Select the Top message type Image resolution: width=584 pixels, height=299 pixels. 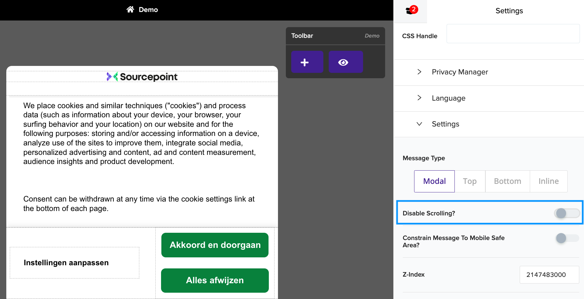pos(470,181)
